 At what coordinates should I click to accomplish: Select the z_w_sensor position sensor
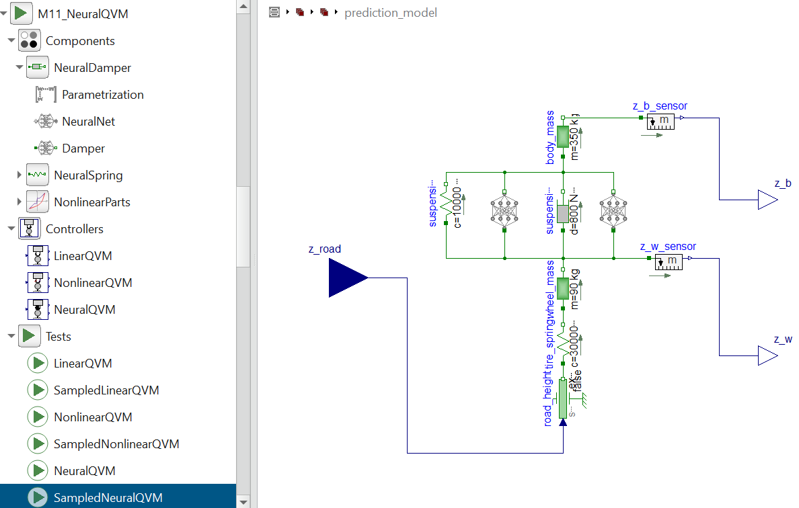click(x=669, y=262)
